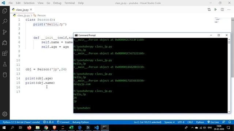Run Python file with the play icon

(x=215, y=9)
